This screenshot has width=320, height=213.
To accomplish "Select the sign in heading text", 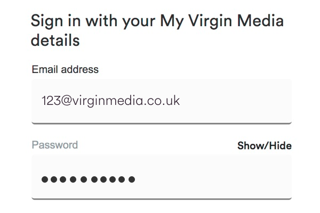I will coord(157,30).
